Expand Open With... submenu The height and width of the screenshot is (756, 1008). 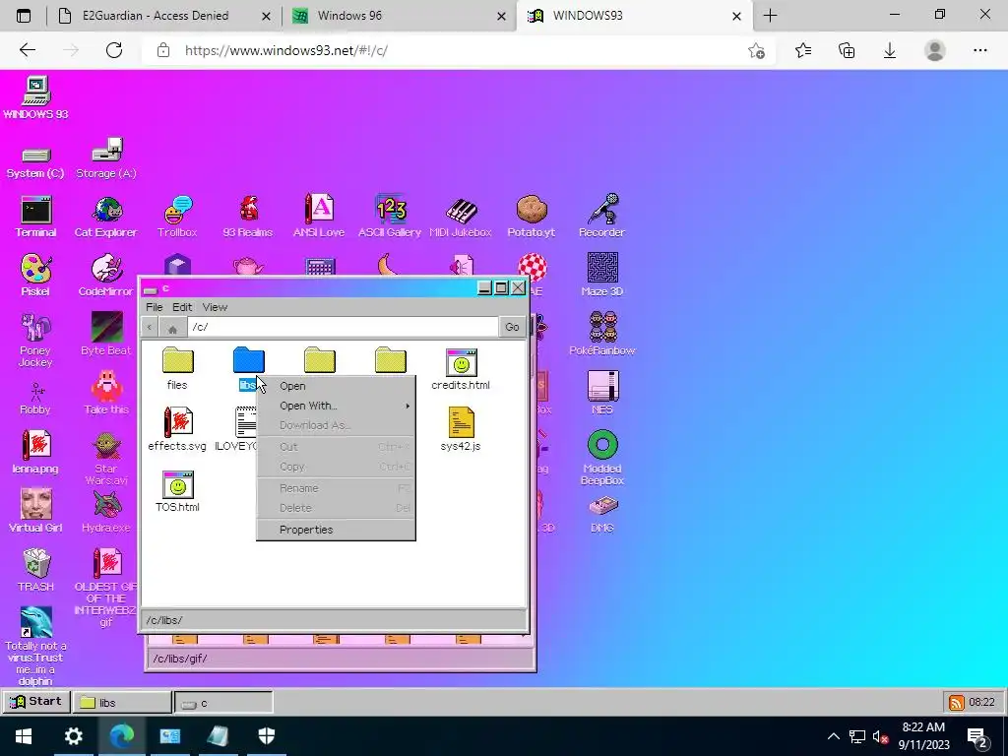336,406
